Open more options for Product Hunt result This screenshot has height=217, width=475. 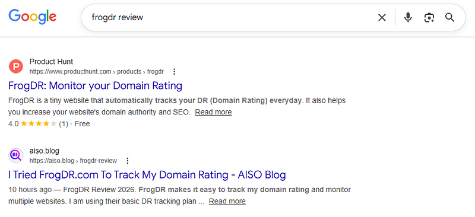(x=174, y=72)
